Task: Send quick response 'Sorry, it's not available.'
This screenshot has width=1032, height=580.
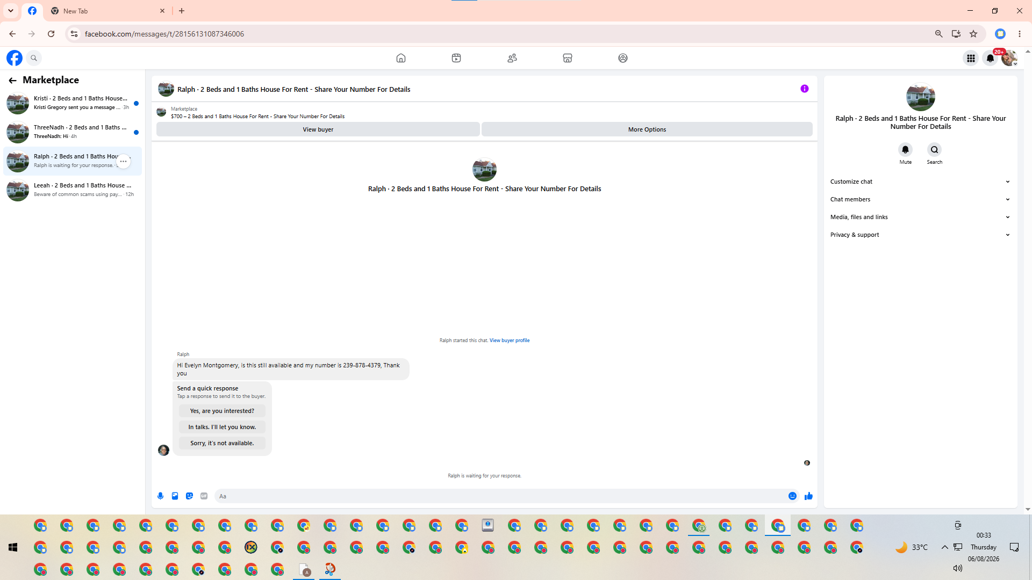Action: click(x=222, y=443)
